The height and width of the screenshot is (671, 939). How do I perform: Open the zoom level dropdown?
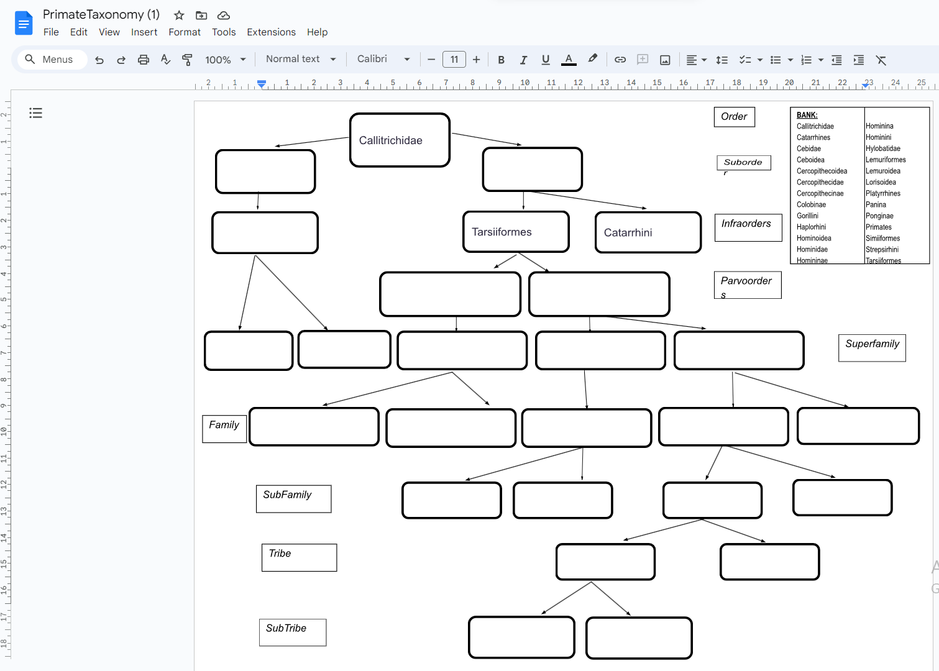tap(224, 59)
